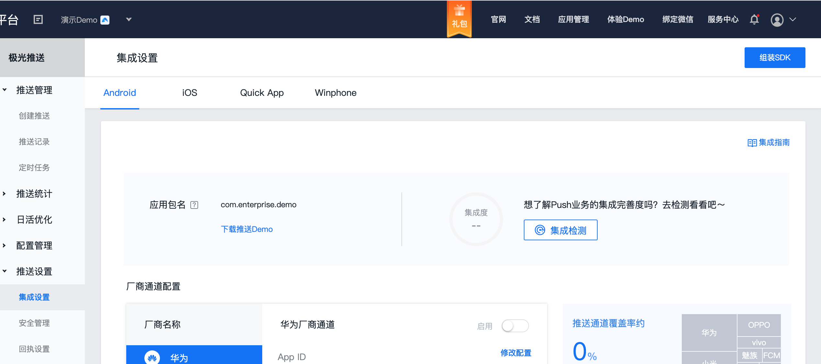Enable the 华为厂商通道 toggle switch

pos(515,326)
